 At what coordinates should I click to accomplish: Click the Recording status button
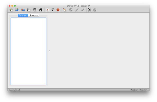143,90
